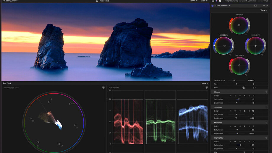This screenshot has width=272, height=153.
Task: Open RGB Parade settings icon
Action: (x=207, y=87)
